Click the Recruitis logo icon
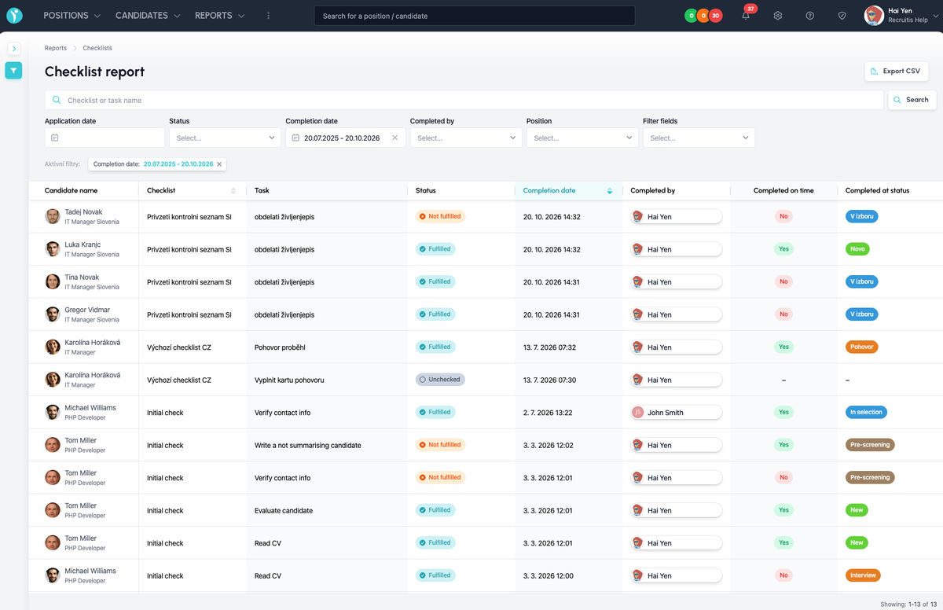Image resolution: width=943 pixels, height=610 pixels. (14, 16)
